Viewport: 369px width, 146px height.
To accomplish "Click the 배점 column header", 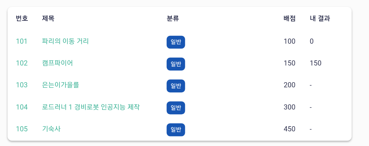I will pos(289,18).
